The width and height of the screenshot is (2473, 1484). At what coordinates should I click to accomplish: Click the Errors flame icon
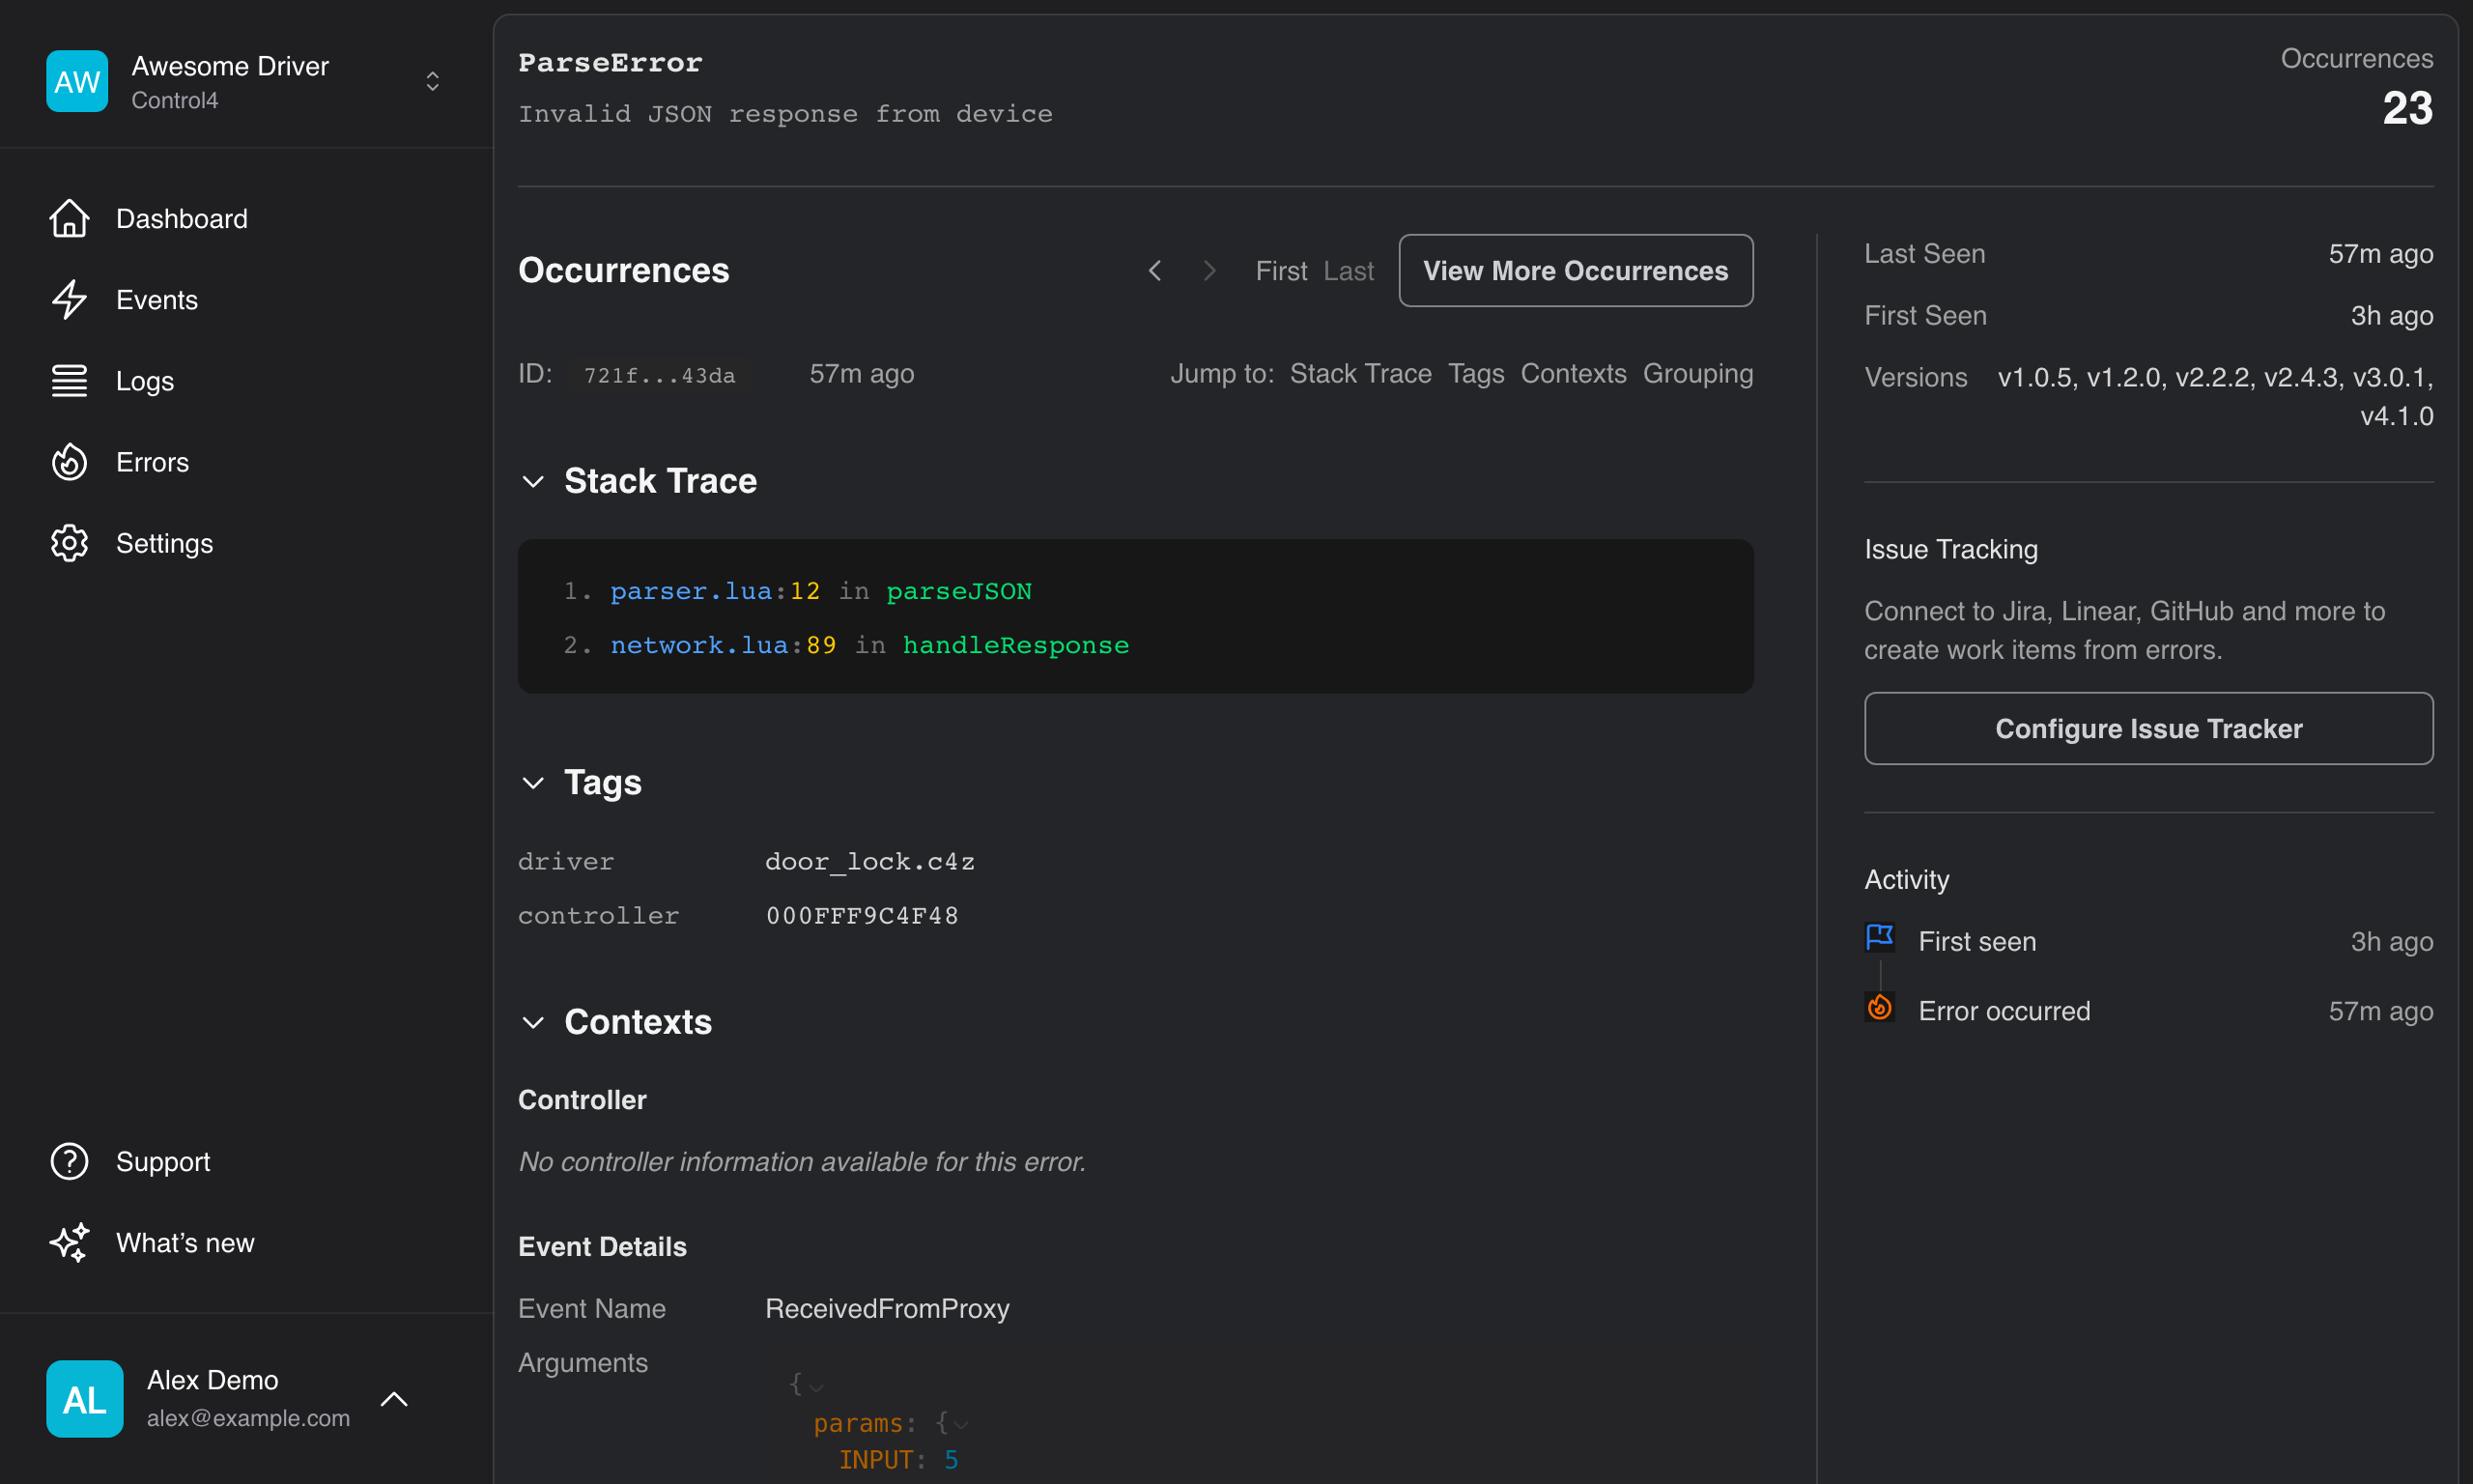69,462
